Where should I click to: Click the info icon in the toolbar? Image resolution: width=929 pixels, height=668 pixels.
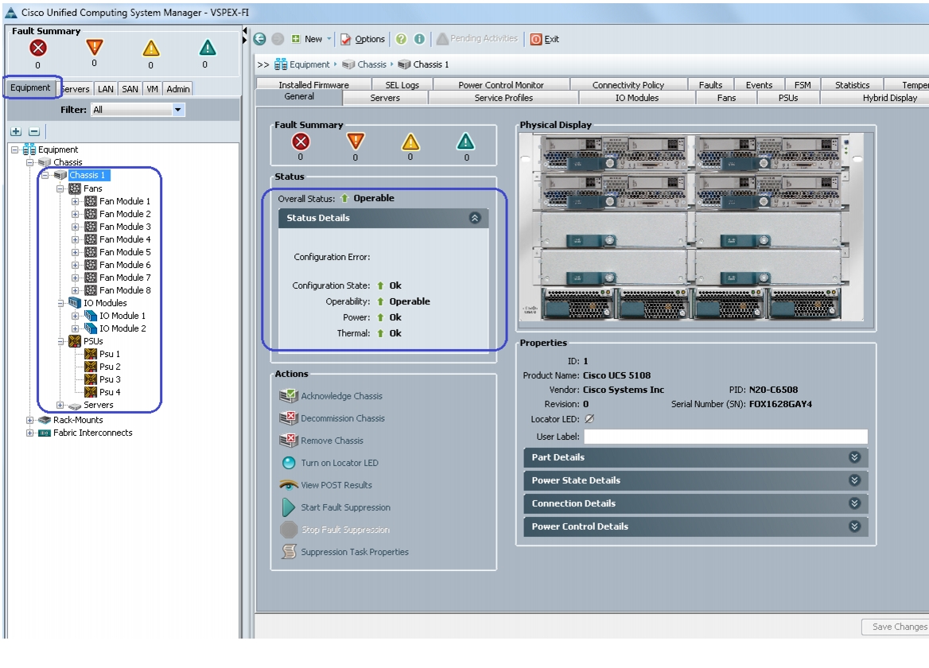click(x=419, y=39)
